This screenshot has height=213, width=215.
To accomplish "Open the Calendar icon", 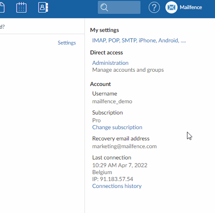I will point(21,7).
